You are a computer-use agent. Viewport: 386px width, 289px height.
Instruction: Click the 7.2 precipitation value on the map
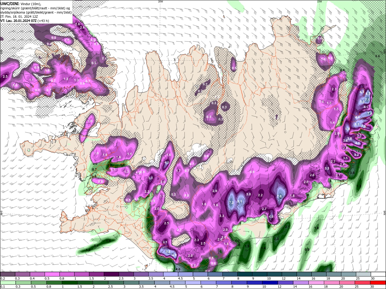(232, 202)
